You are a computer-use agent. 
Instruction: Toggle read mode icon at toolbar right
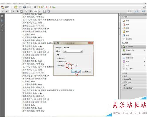[x=144, y=7]
